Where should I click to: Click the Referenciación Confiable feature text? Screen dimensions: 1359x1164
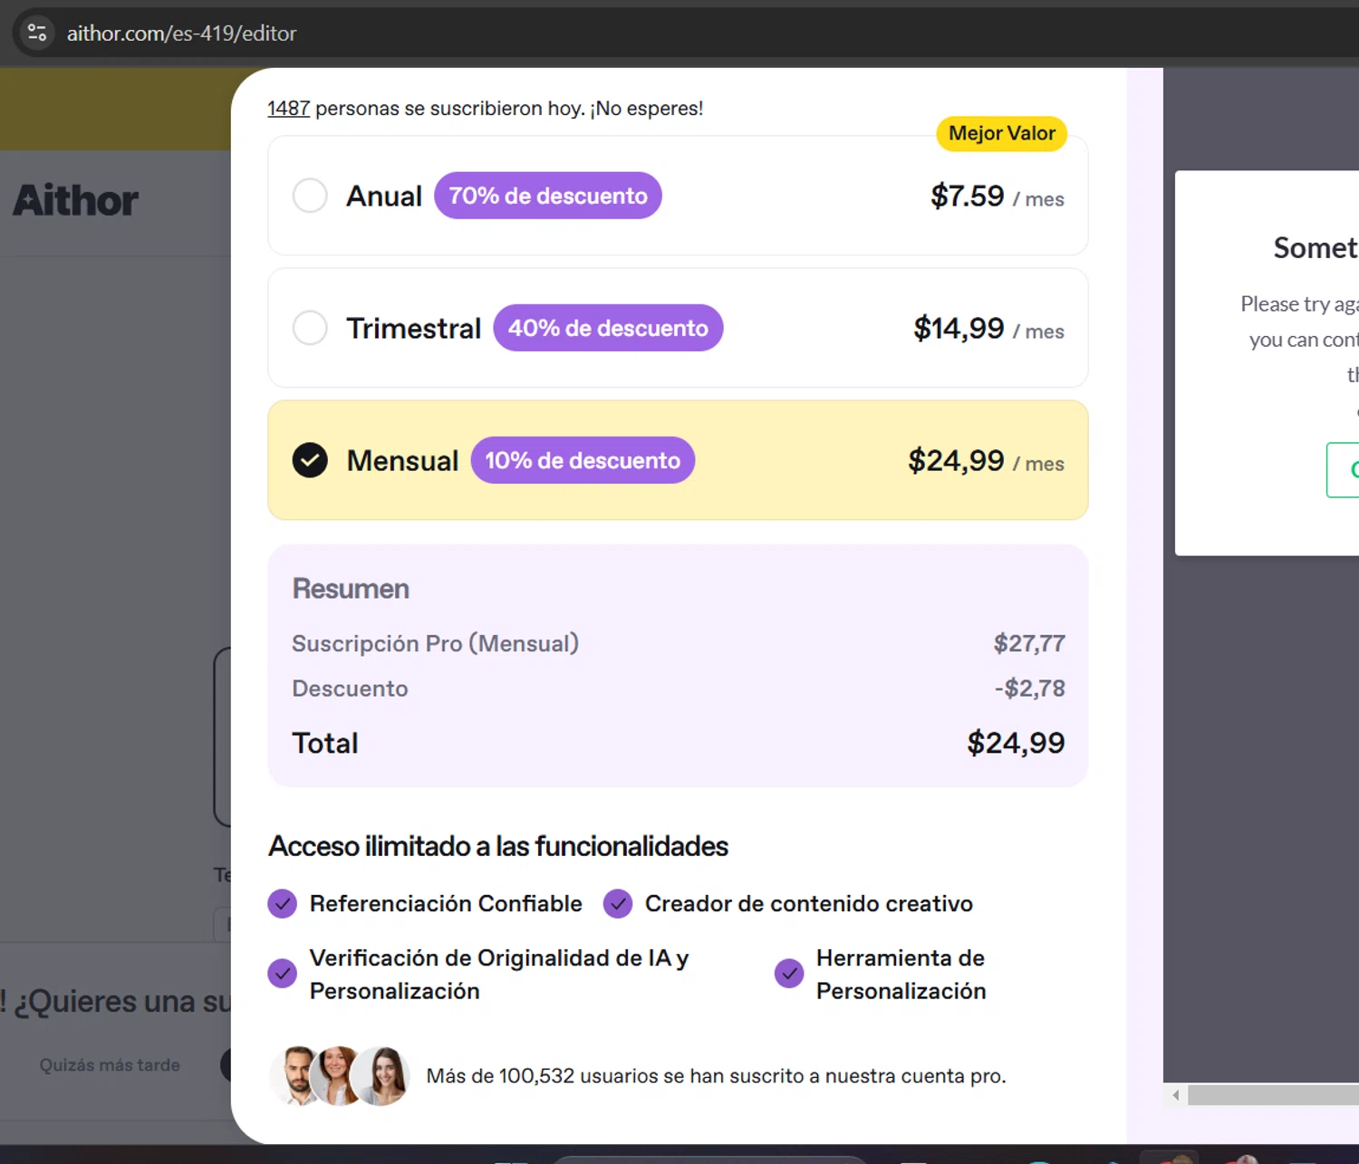446,904
